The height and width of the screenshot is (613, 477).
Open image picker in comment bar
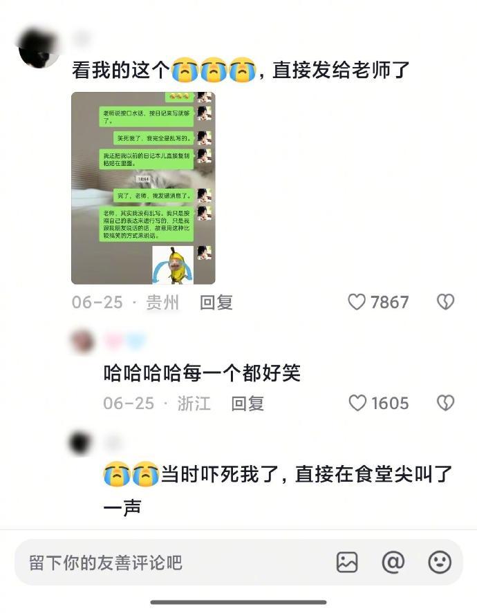(347, 563)
